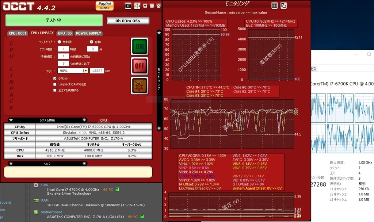Click the CPU Usage reading label
The width and height of the screenshot is (374, 222).
pos(189,21)
